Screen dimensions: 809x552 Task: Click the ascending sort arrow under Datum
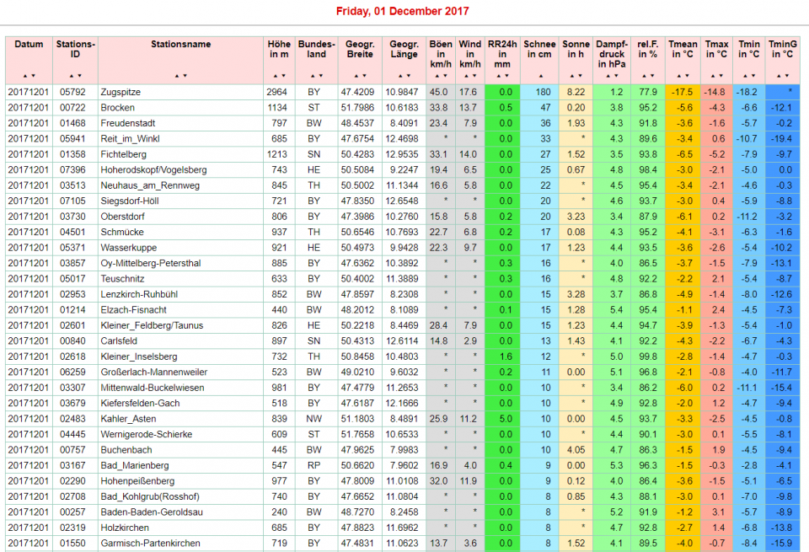24,76
